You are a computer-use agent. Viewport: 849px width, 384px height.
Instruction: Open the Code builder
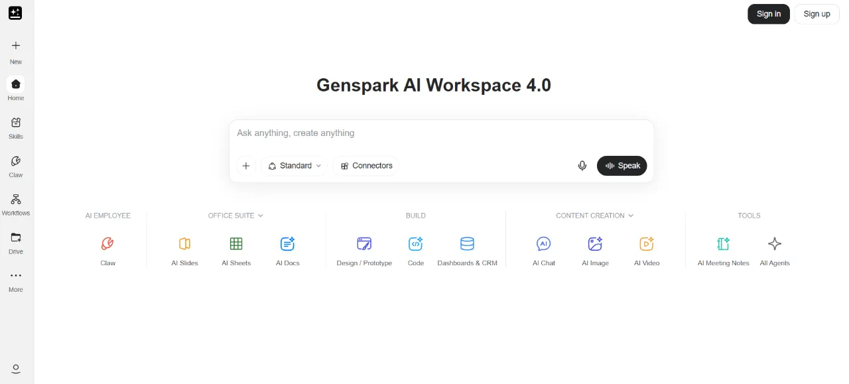pos(416,251)
